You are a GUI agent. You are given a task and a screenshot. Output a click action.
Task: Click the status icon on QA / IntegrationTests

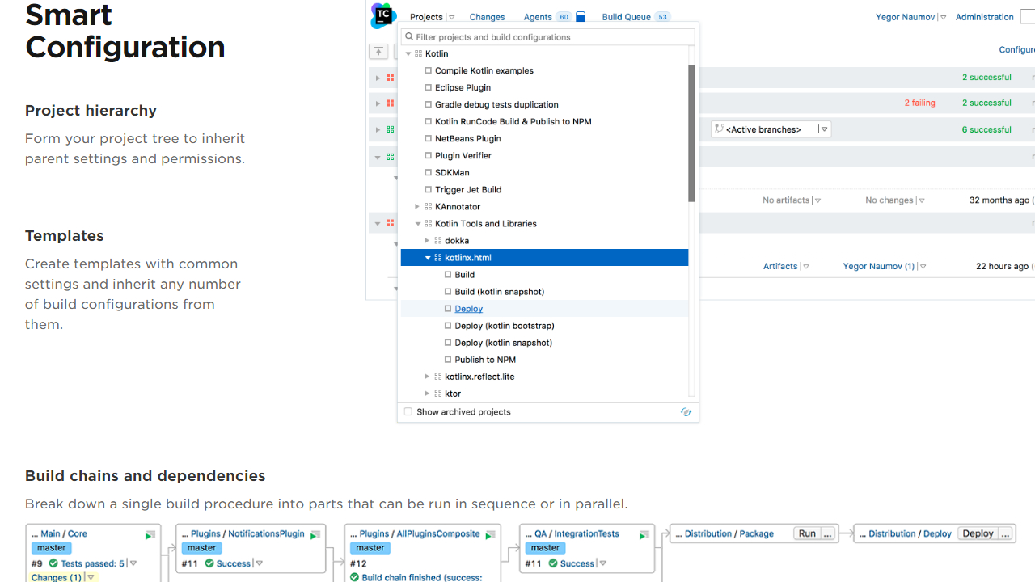[x=644, y=535]
